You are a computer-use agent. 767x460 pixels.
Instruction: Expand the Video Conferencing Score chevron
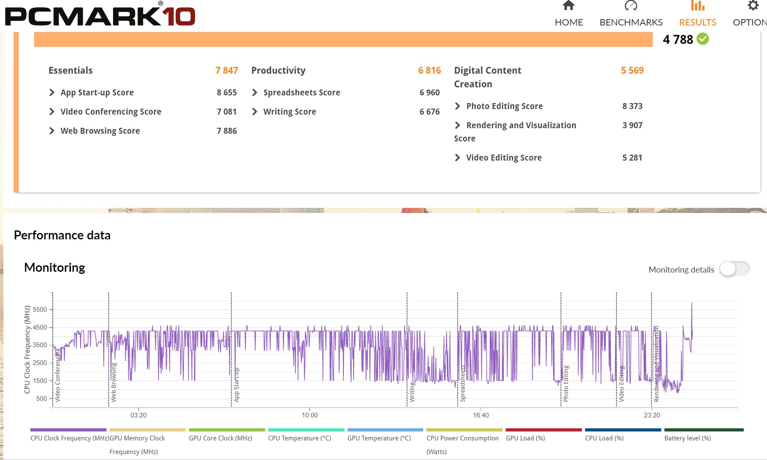pos(52,112)
